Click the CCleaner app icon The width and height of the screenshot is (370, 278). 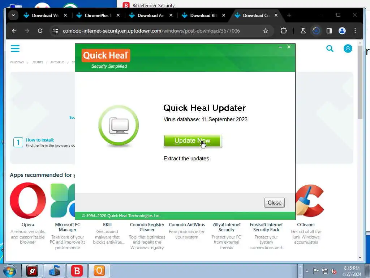[x=309, y=201]
